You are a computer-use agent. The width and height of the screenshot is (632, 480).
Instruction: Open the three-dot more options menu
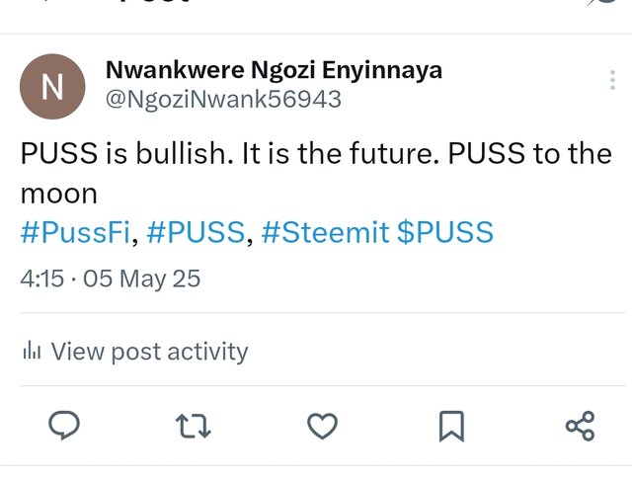click(612, 80)
